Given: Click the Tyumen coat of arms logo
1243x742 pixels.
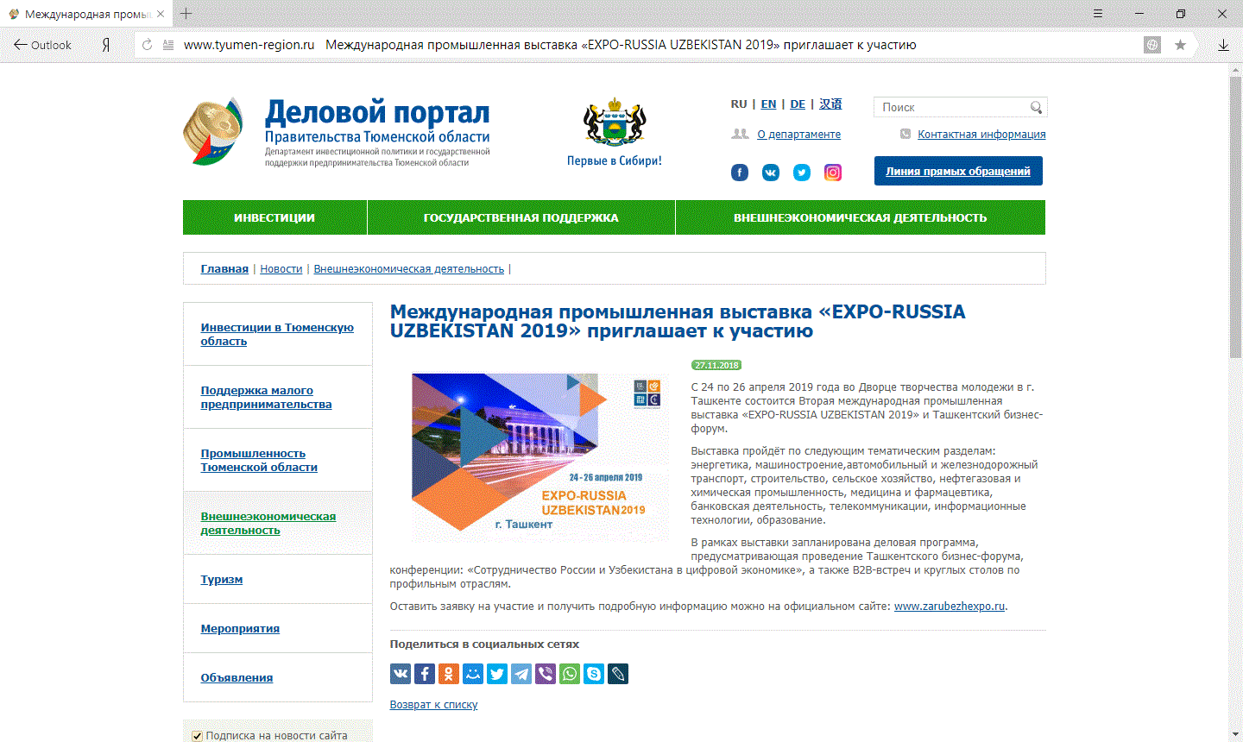Looking at the screenshot, I should point(615,123).
